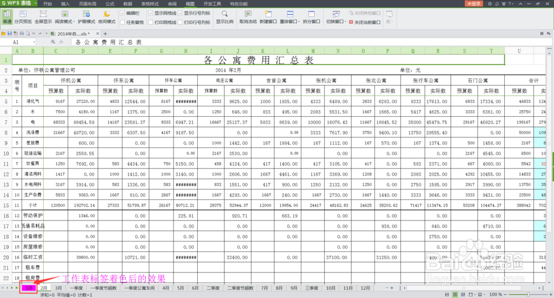Click the last sheet navigation arrow
The image size is (554, 298).
click(16, 288)
